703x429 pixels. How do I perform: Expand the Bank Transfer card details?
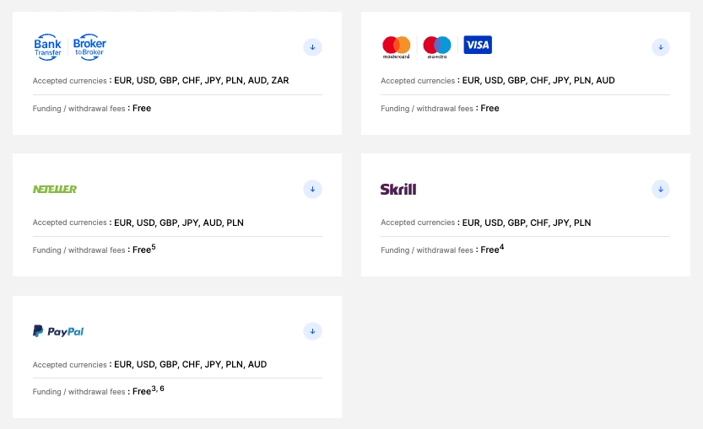coord(312,47)
